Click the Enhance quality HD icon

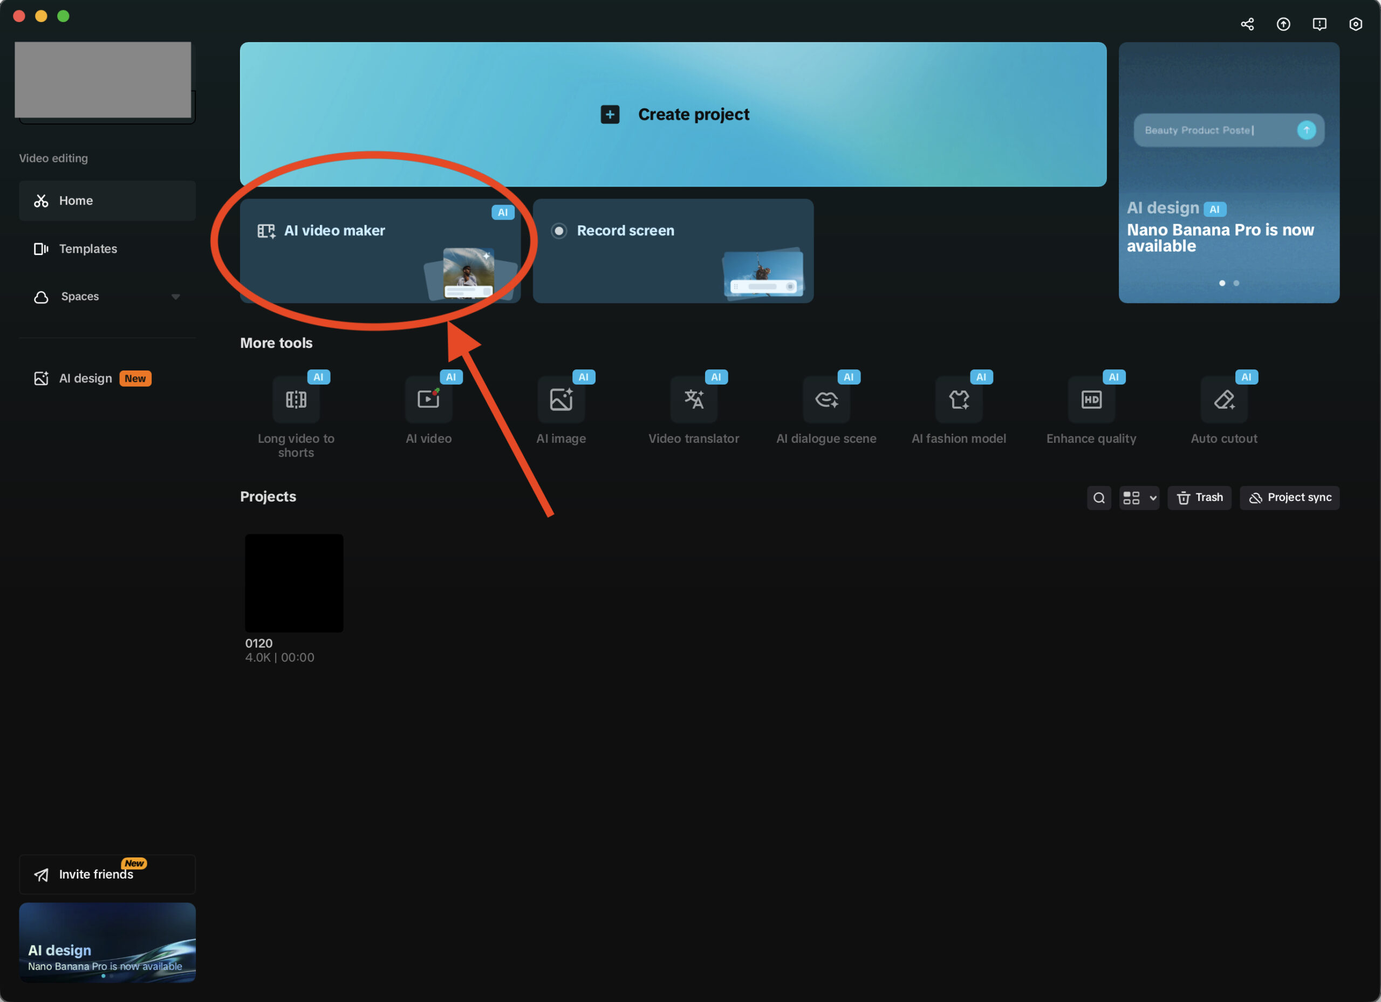pyautogui.click(x=1091, y=399)
